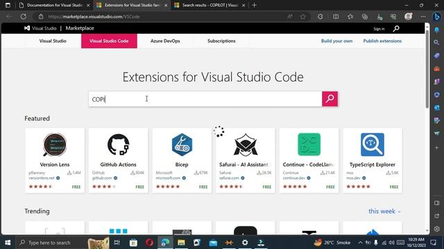
Task: Add a sidebar app plus icon
Action: 436,147
